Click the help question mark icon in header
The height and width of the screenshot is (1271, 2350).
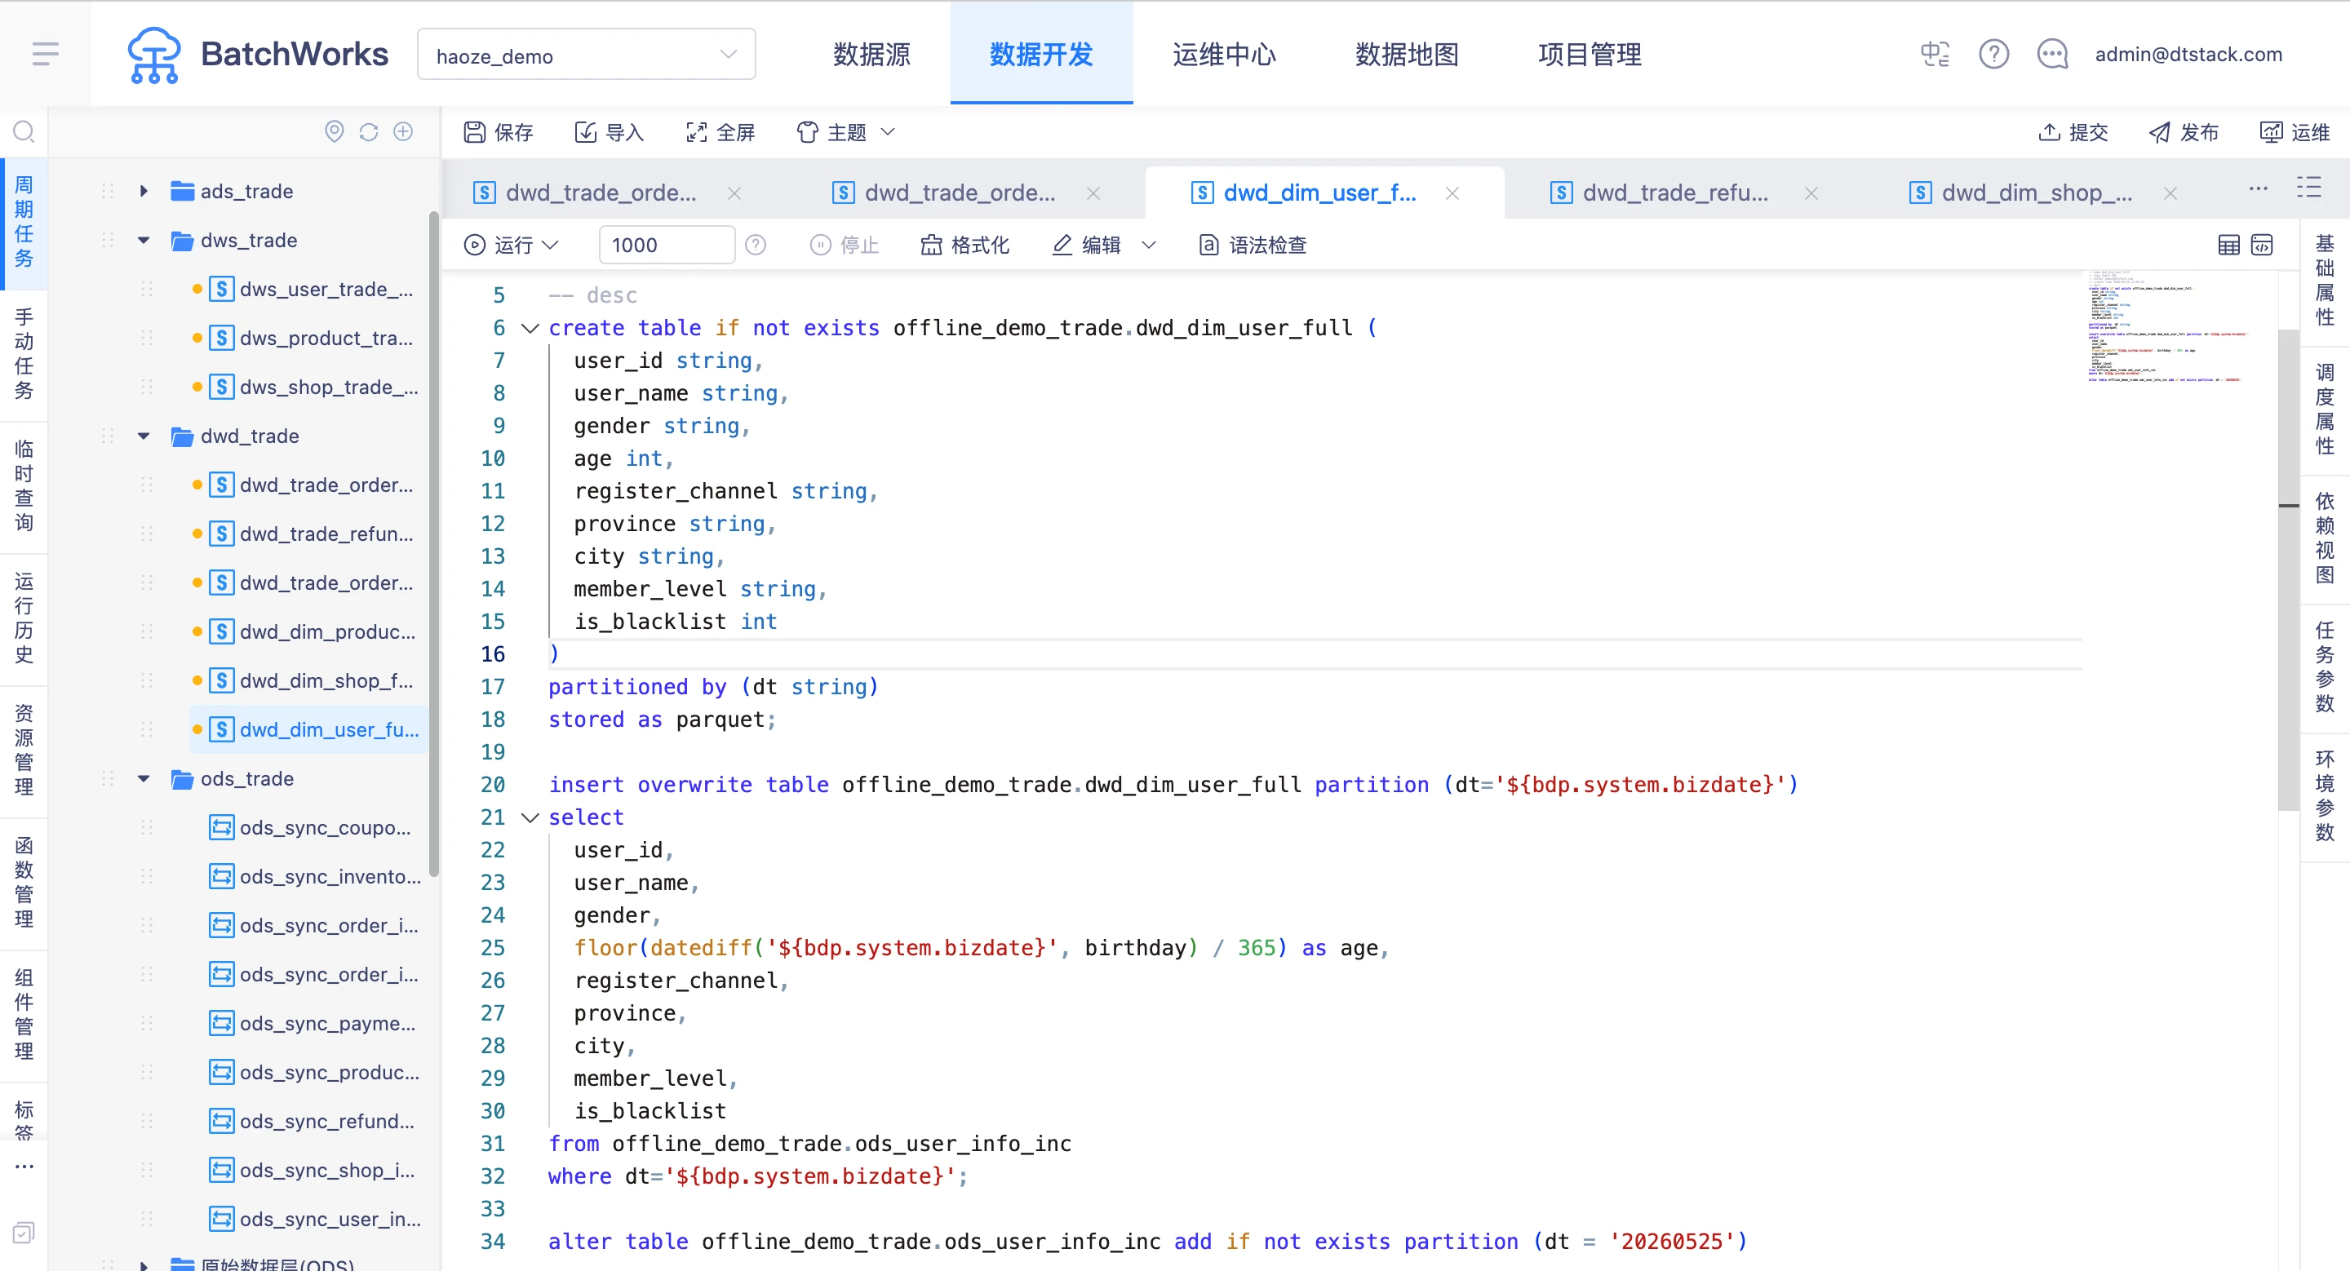pos(1993,55)
